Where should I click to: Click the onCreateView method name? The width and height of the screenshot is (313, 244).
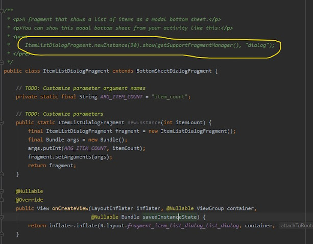[70, 208]
